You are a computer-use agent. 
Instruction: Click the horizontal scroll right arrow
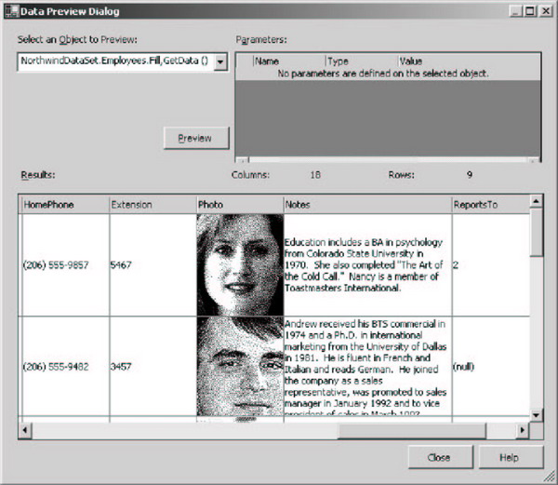tap(522, 430)
